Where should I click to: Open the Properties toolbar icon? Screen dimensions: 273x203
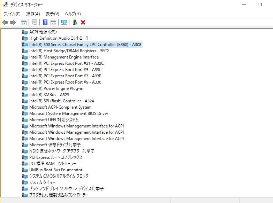[x=34, y=22]
